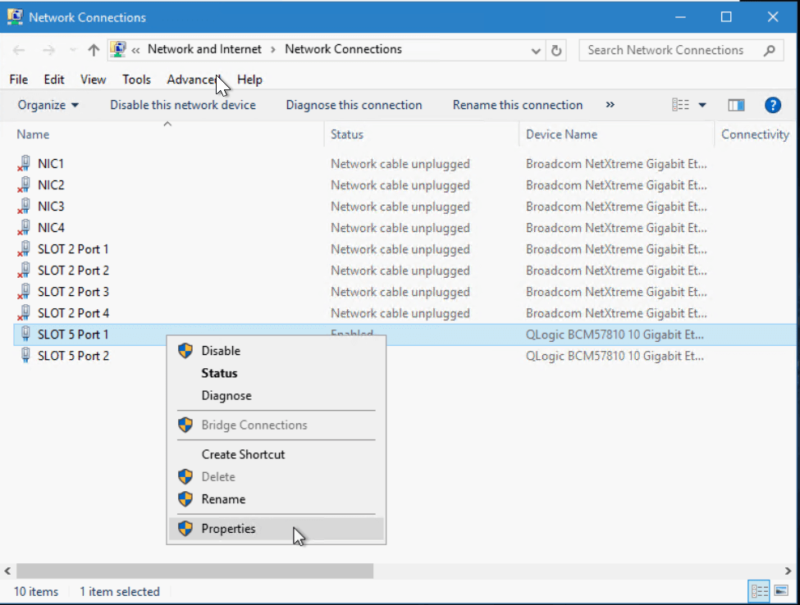Viewport: 800px width, 605px height.
Task: Open the change your view dropdown arrow
Action: pyautogui.click(x=702, y=105)
